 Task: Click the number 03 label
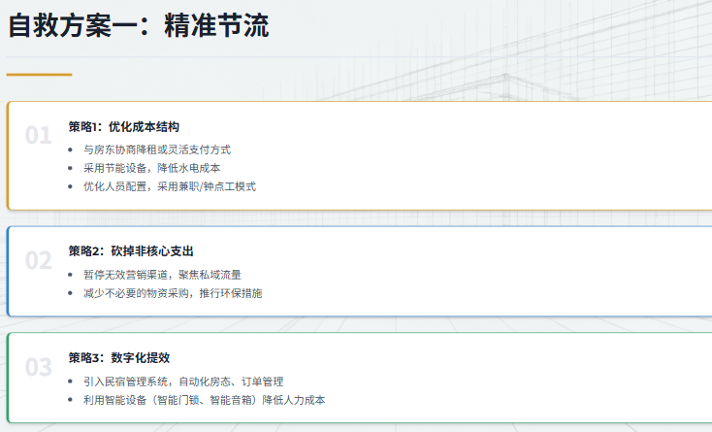click(x=38, y=367)
